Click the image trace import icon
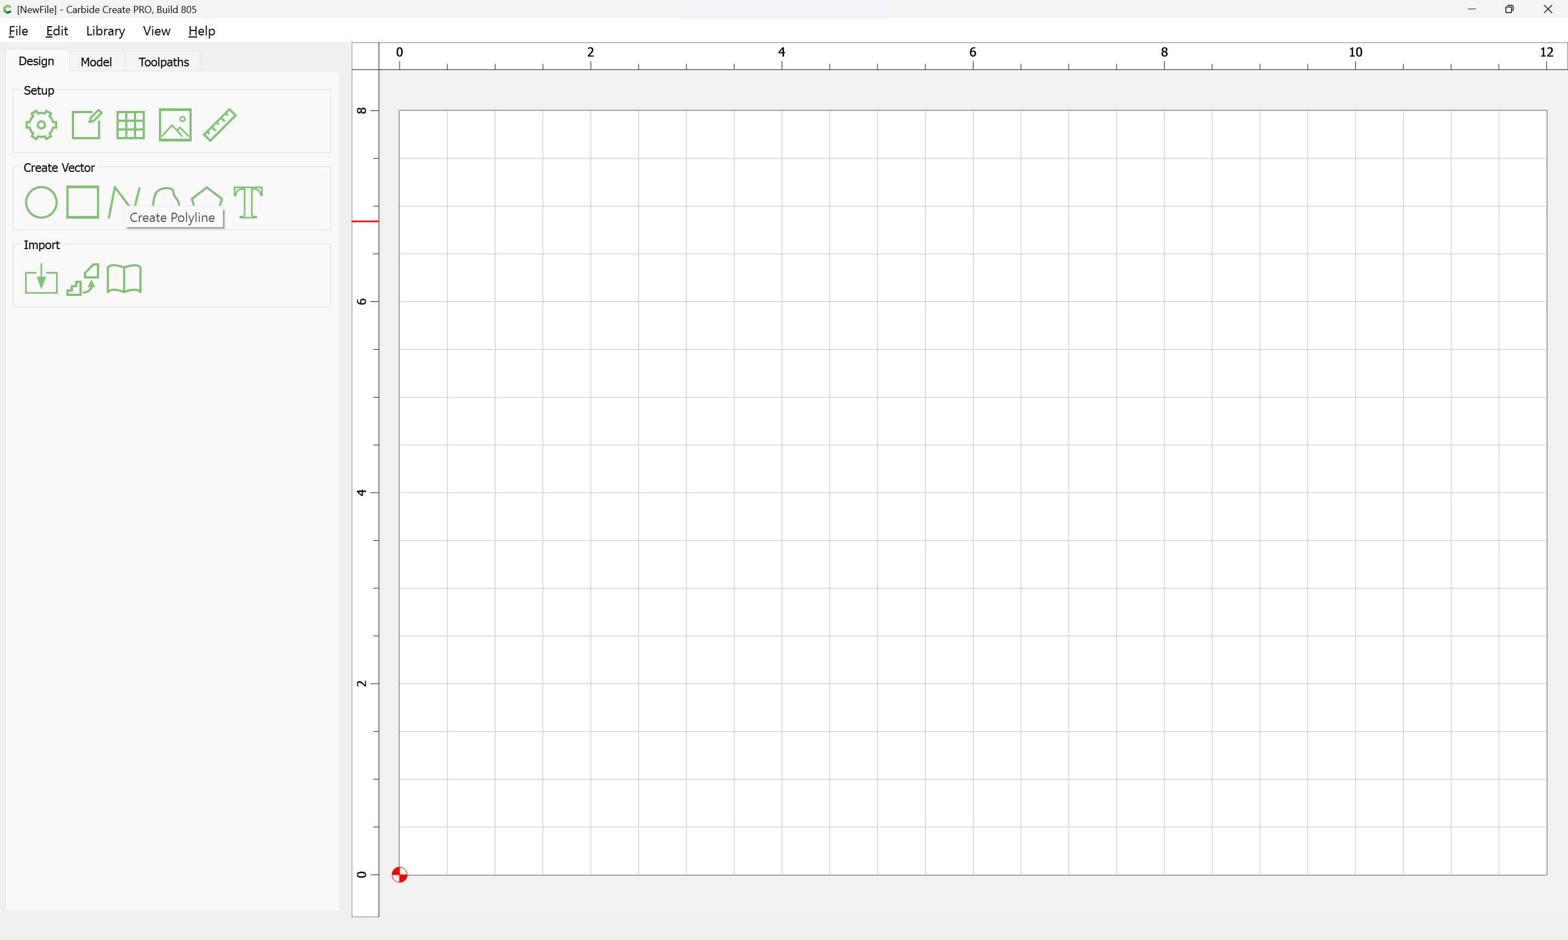Viewport: 1568px width, 940px height. [x=83, y=280]
